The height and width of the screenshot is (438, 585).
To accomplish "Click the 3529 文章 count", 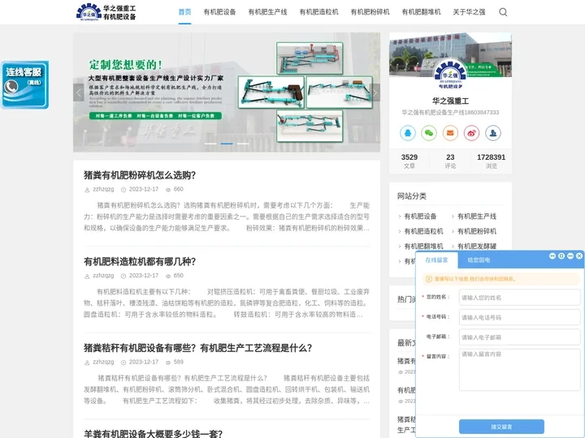I will [409, 161].
